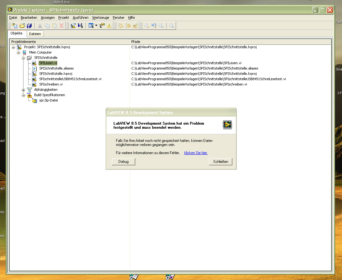The width and height of the screenshot is (342, 280).
Task: Click the Open file folder icon
Action: pos(22,26)
